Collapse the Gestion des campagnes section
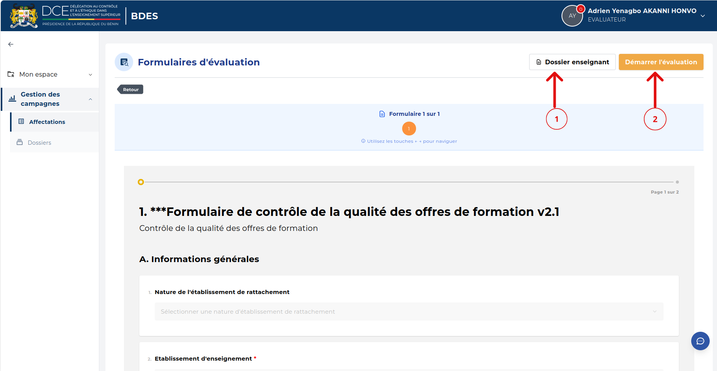Screen dimensions: 717x371 coord(90,99)
